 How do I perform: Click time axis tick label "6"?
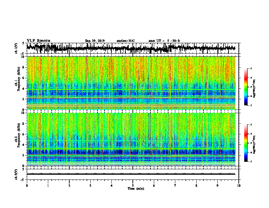pos(154,186)
